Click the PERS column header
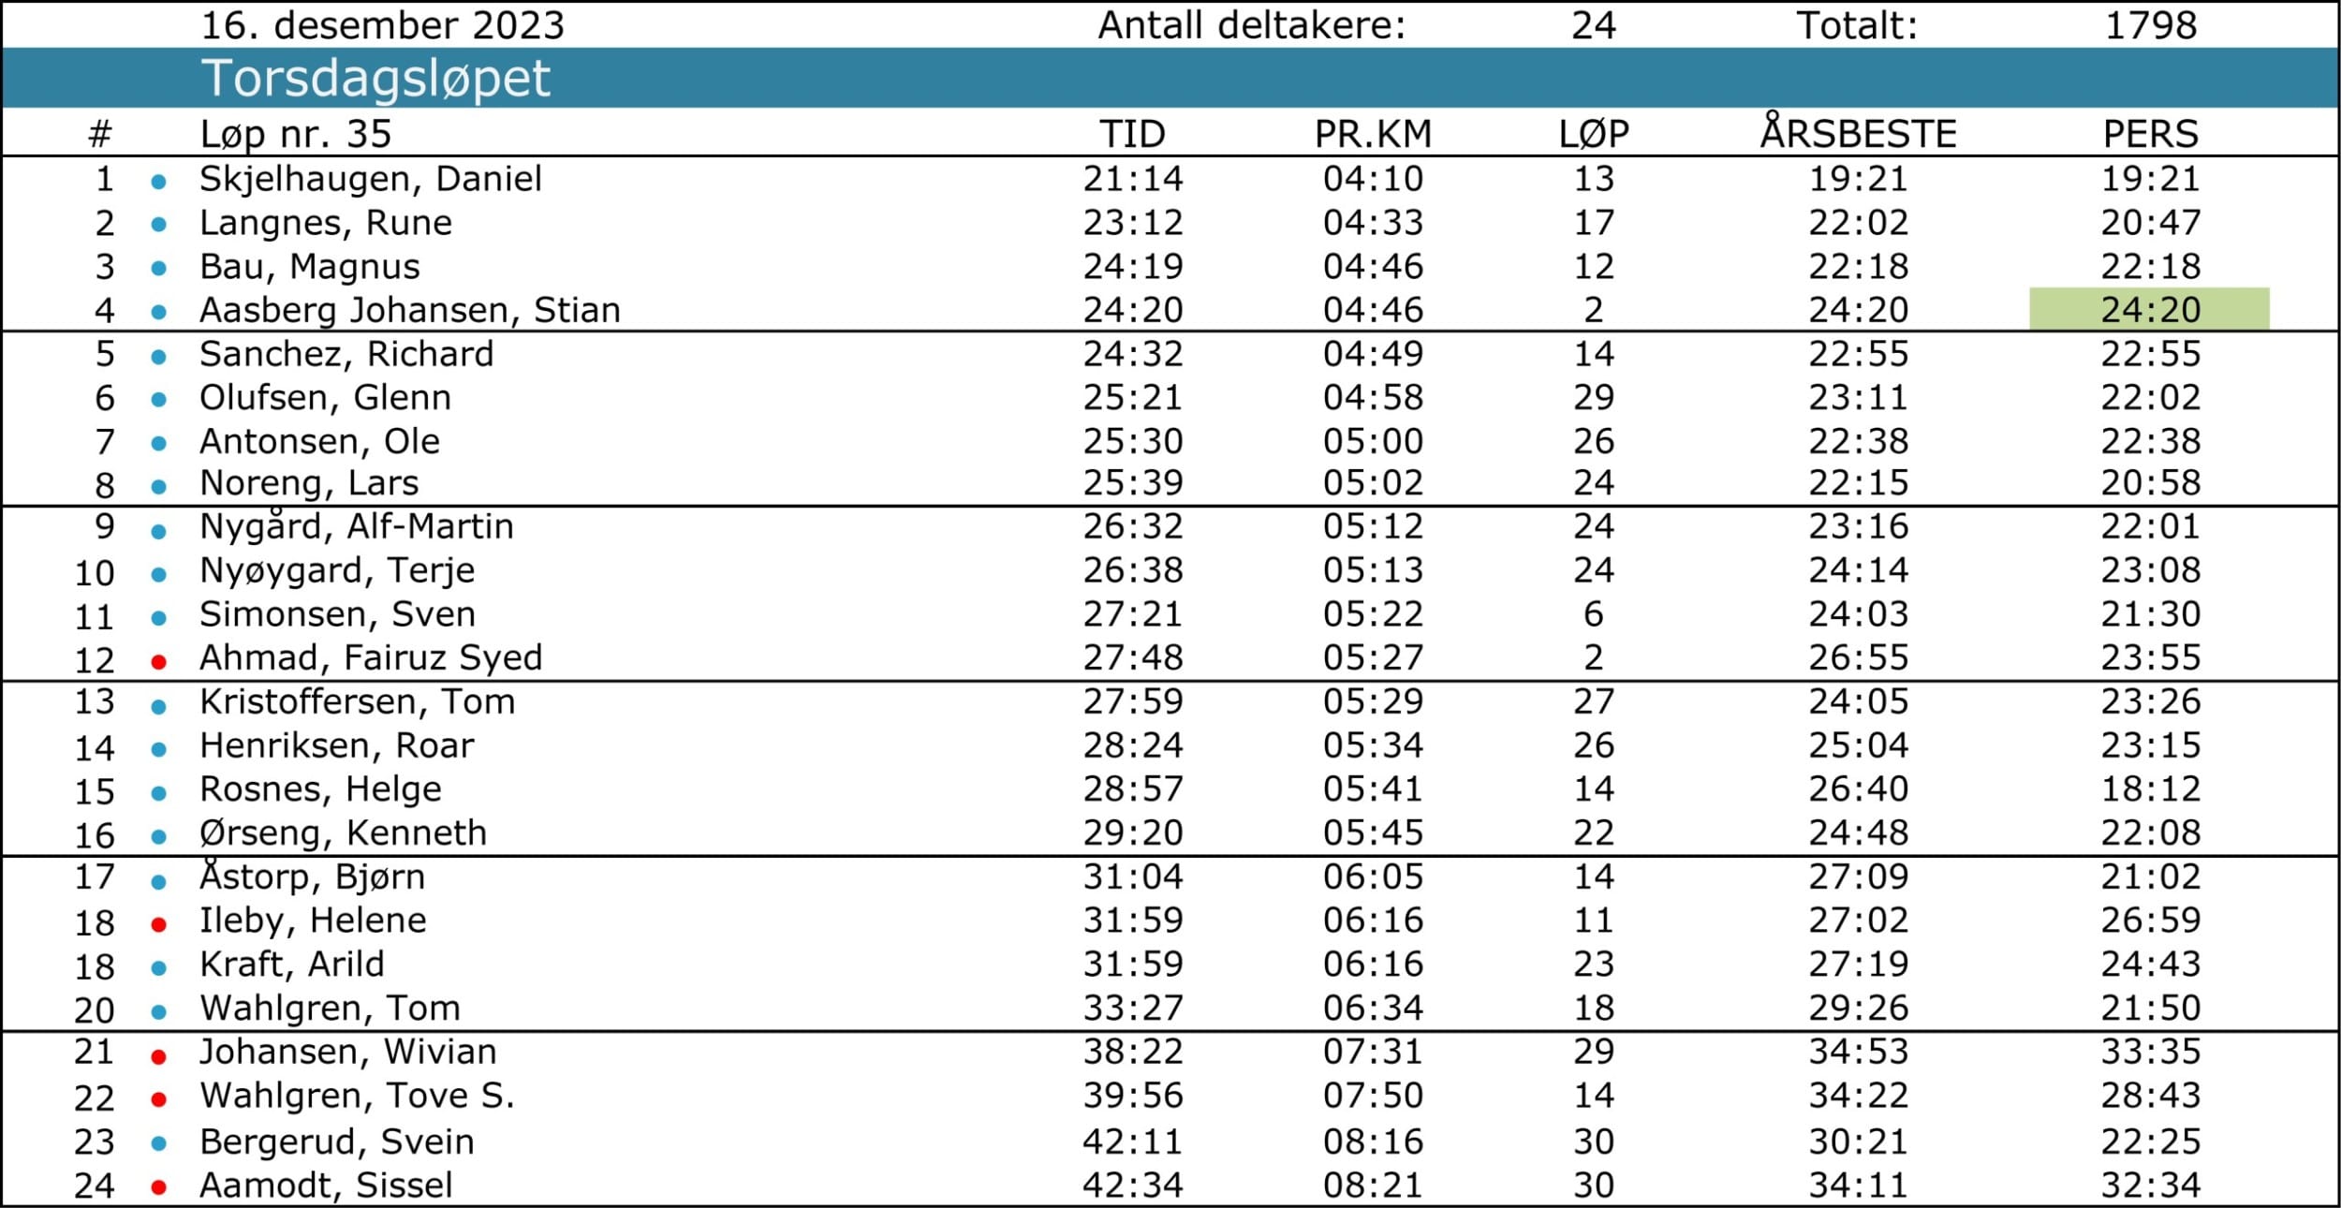This screenshot has height=1208, width=2341. tap(2150, 135)
